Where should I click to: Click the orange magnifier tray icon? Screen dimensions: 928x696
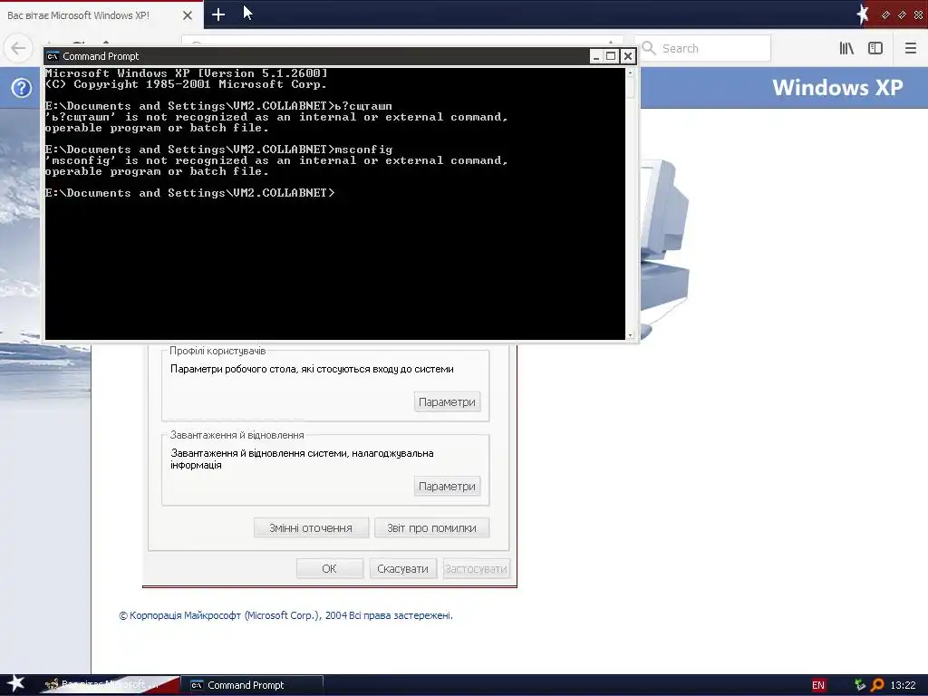877,685
